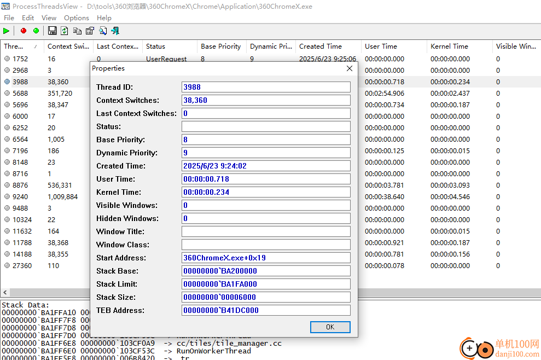Viewport: 541px width, 360px height.
Task: Click the status icon of thread 1752
Action: 7,59
